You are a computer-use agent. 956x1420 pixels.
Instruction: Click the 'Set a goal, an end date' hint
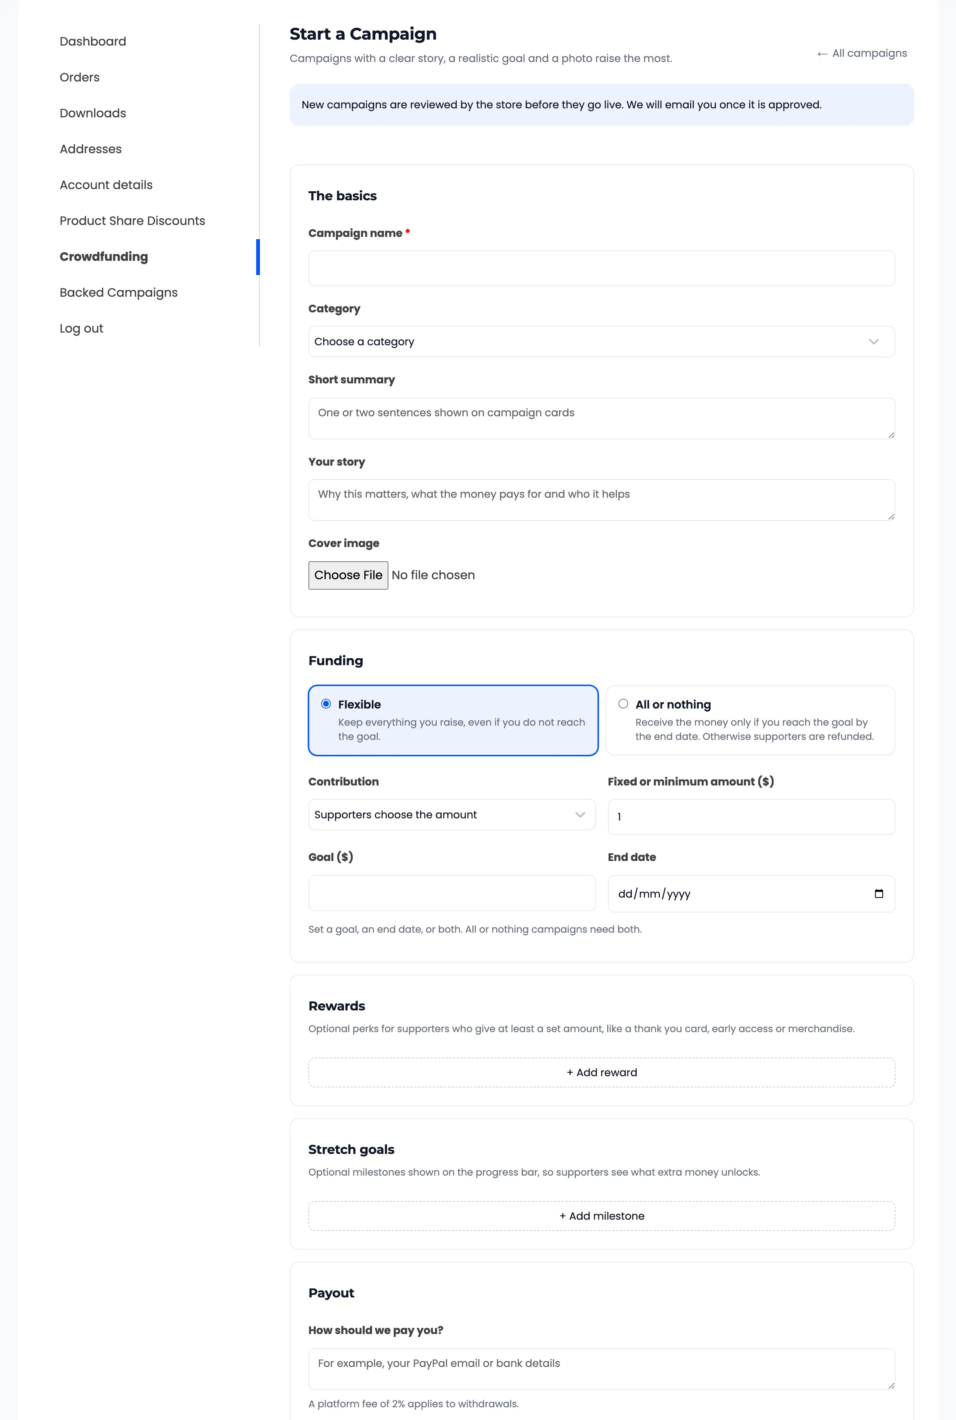pyautogui.click(x=475, y=929)
